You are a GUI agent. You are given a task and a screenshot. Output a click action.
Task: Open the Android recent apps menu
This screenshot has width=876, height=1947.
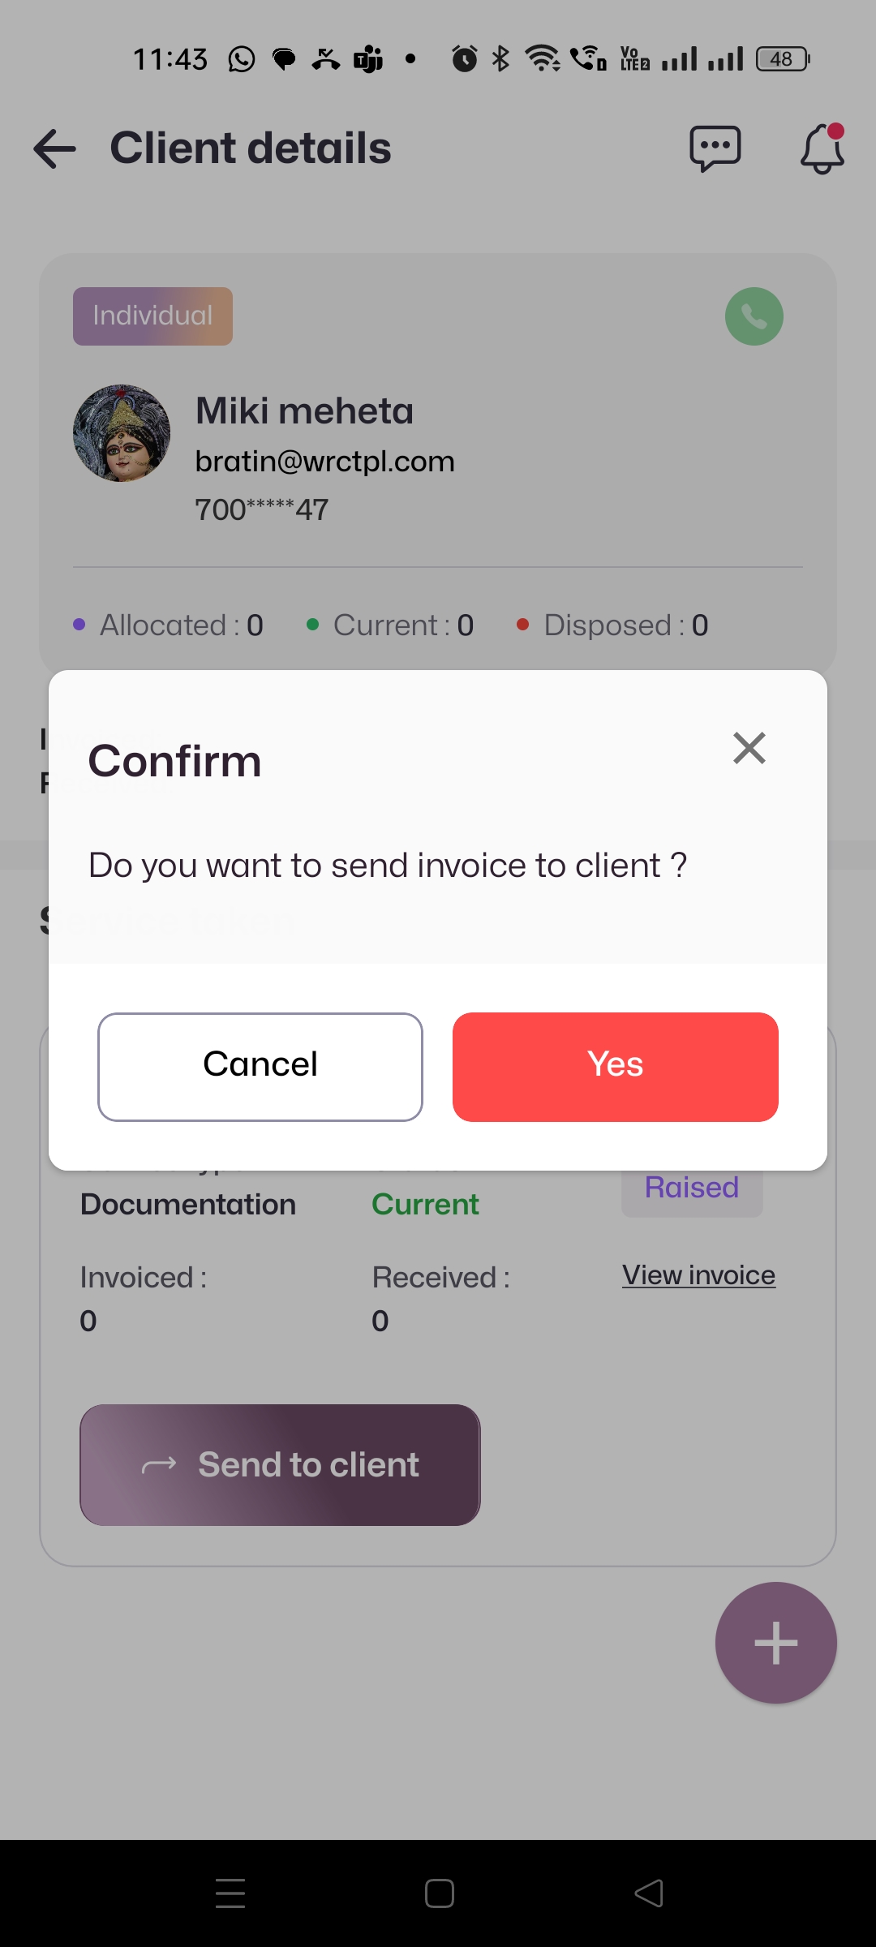230,1893
